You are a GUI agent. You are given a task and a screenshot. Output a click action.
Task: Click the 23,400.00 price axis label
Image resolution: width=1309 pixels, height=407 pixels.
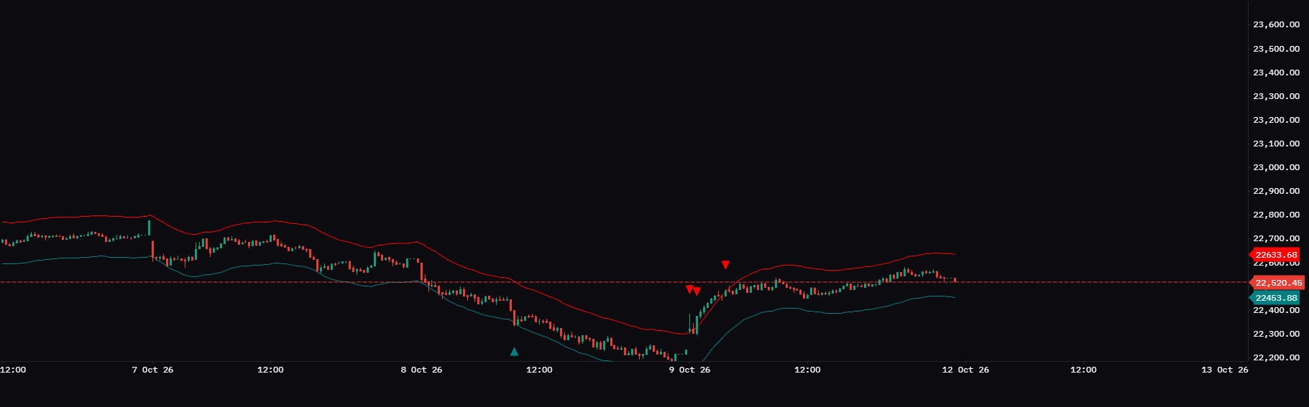(x=1276, y=72)
